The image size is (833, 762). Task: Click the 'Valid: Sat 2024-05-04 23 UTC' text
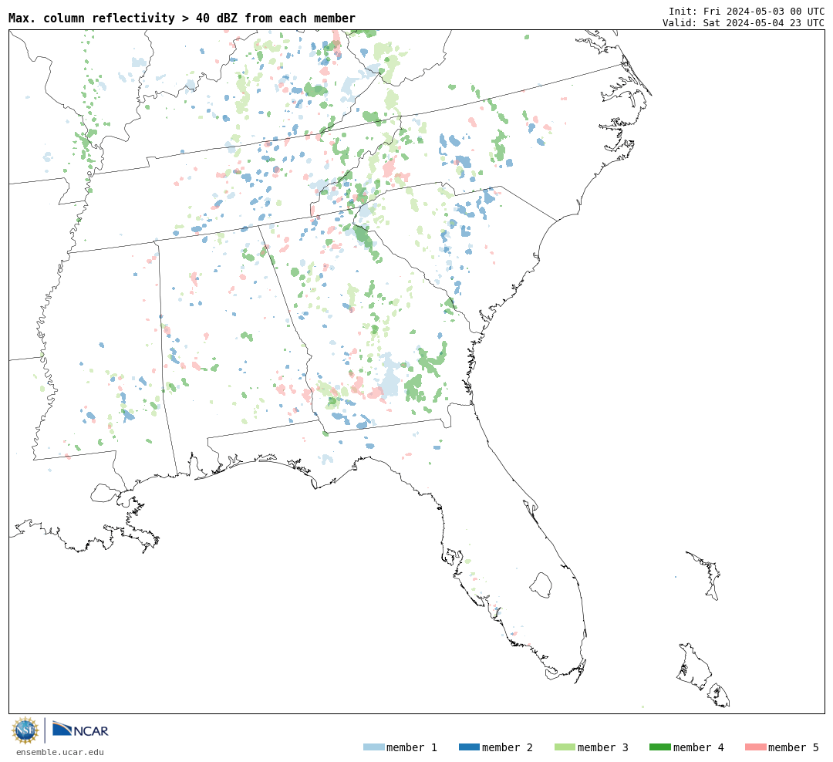pos(744,23)
